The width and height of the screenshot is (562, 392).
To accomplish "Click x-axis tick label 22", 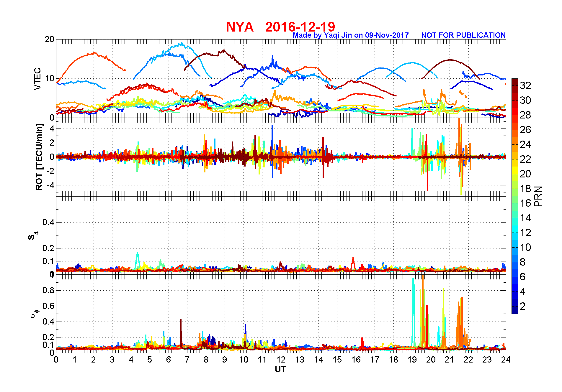I will click(x=468, y=360).
